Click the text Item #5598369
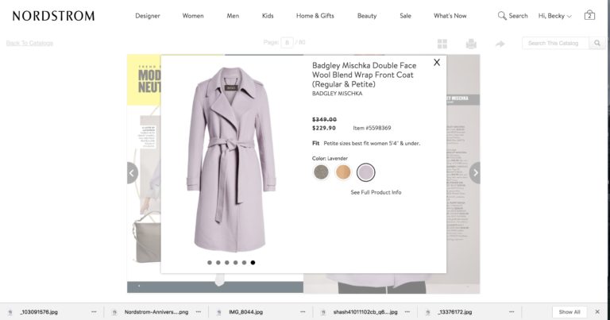Image resolution: width=610 pixels, height=320 pixels. point(372,128)
